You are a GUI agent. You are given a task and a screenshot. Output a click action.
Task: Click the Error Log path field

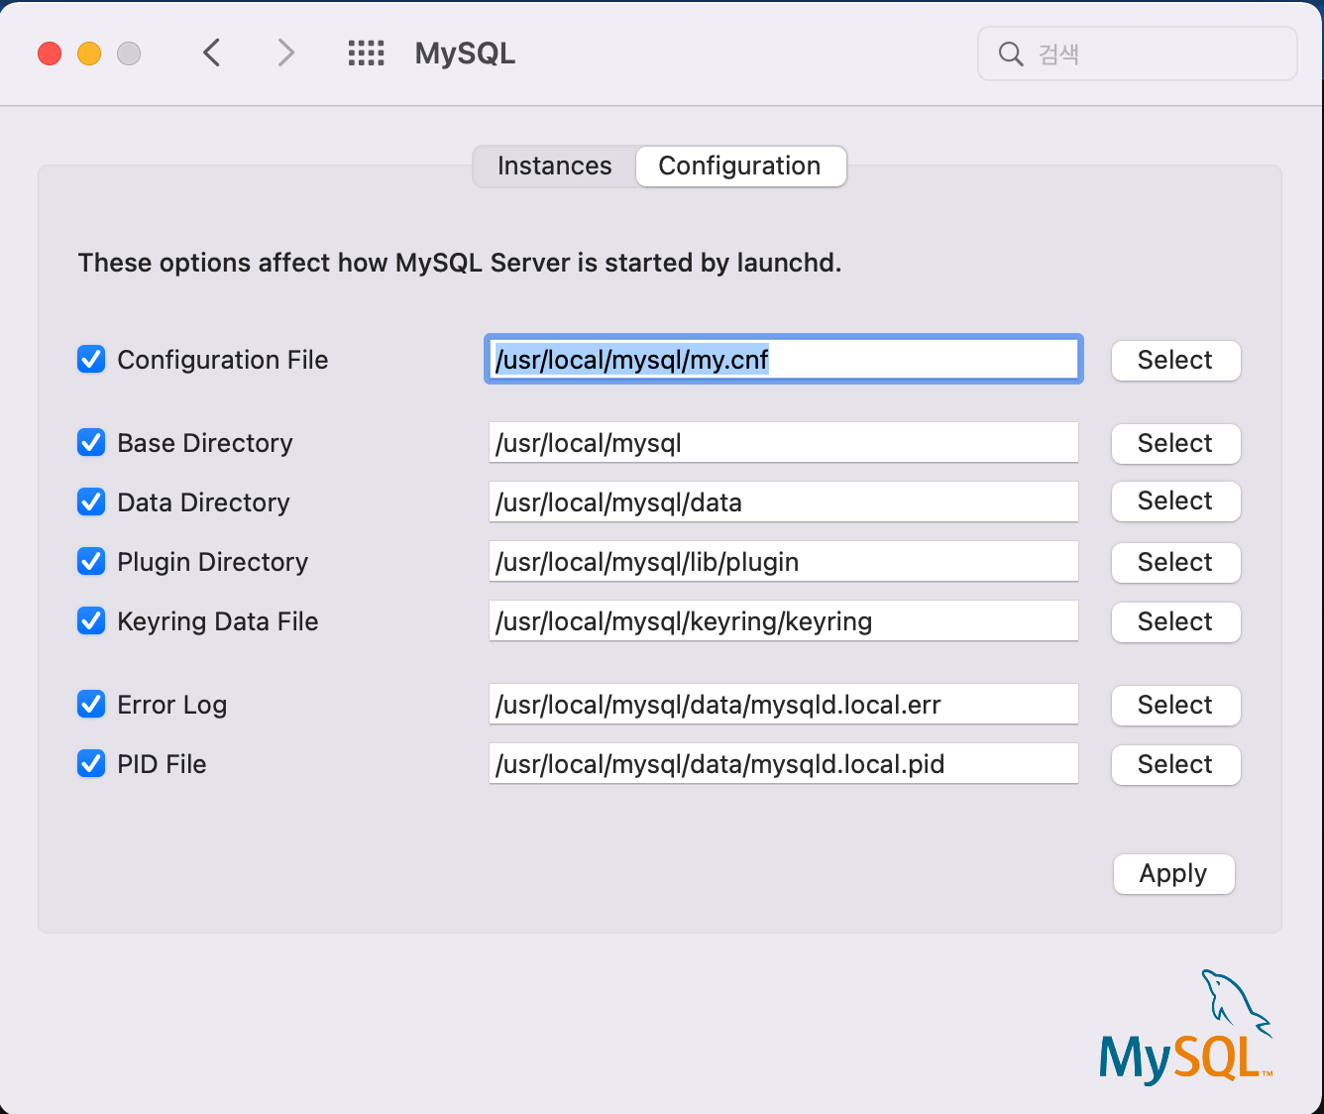coord(783,704)
